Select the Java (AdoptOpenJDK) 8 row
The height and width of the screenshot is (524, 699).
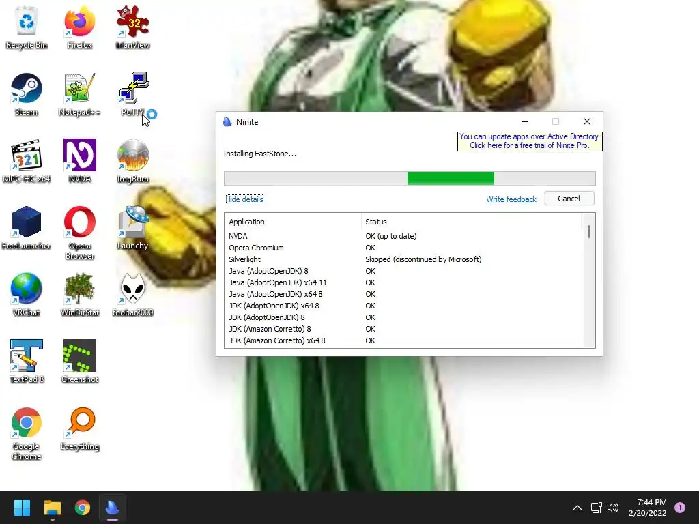pyautogui.click(x=403, y=271)
